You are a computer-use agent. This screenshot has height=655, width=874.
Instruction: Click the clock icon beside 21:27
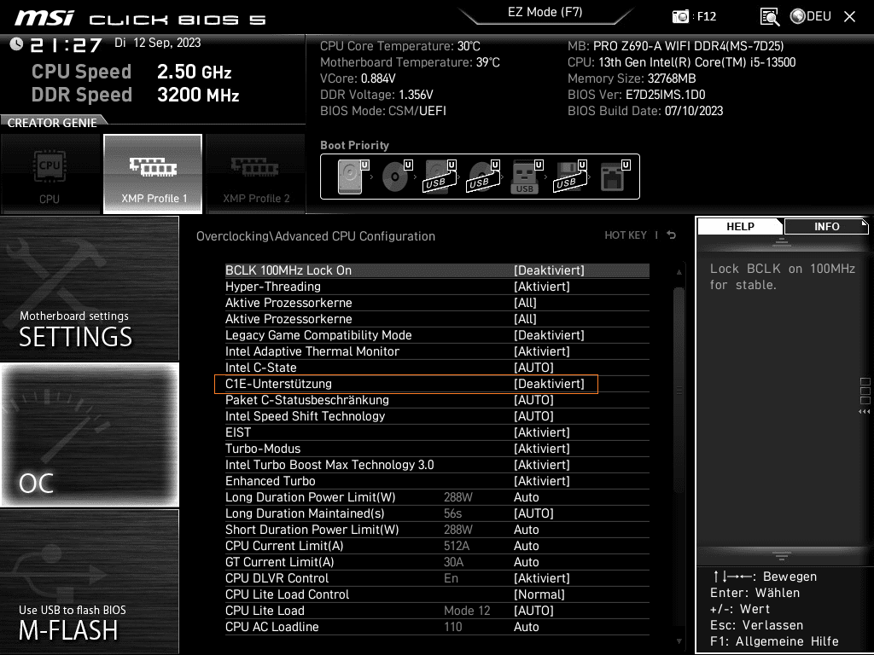16,43
